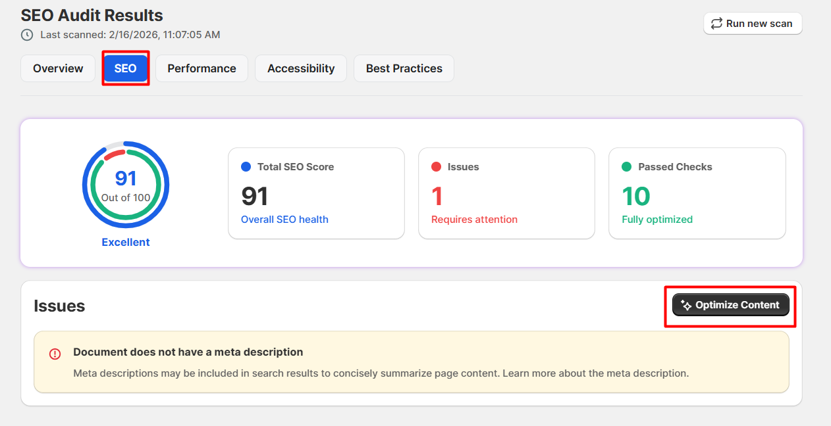Click the Optimize Content button

(x=730, y=305)
